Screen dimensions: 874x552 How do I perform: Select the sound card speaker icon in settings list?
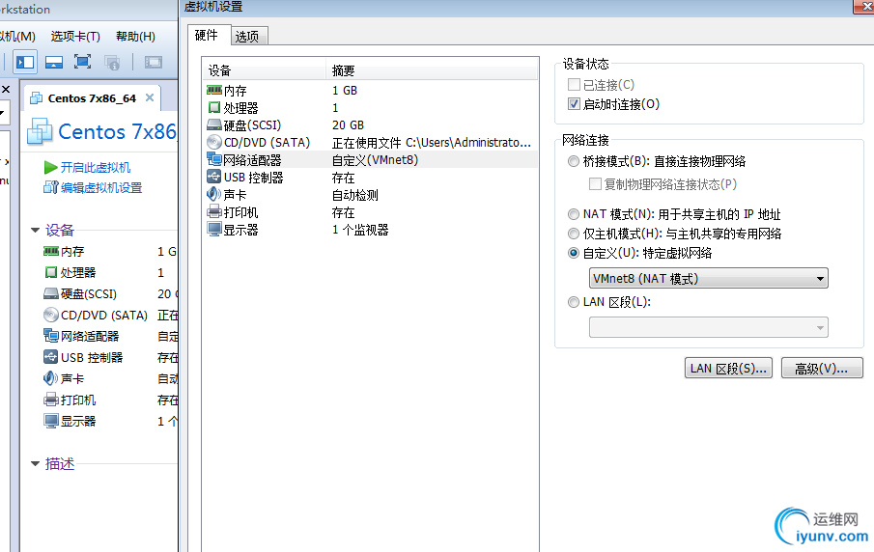click(x=214, y=194)
